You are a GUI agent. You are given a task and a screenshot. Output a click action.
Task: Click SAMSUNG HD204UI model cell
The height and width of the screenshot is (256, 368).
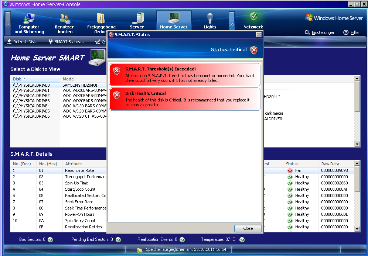tap(80, 85)
